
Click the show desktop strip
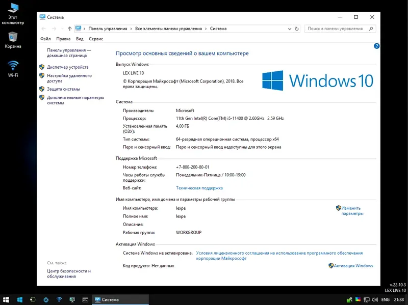[407, 299]
